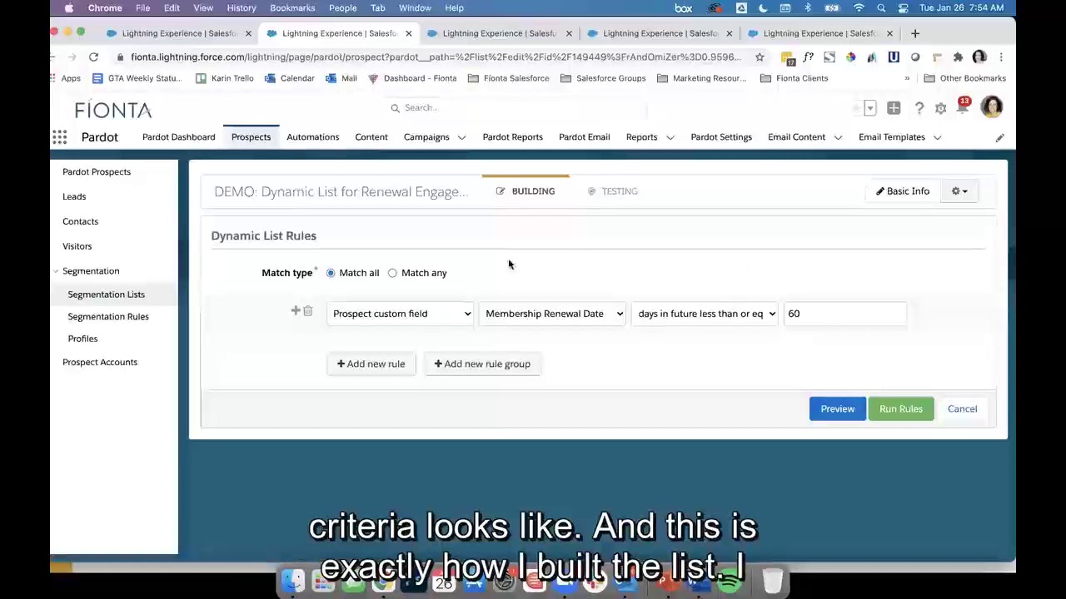This screenshot has width=1066, height=599.
Task: Open the Automations nav tab
Action: click(x=312, y=137)
